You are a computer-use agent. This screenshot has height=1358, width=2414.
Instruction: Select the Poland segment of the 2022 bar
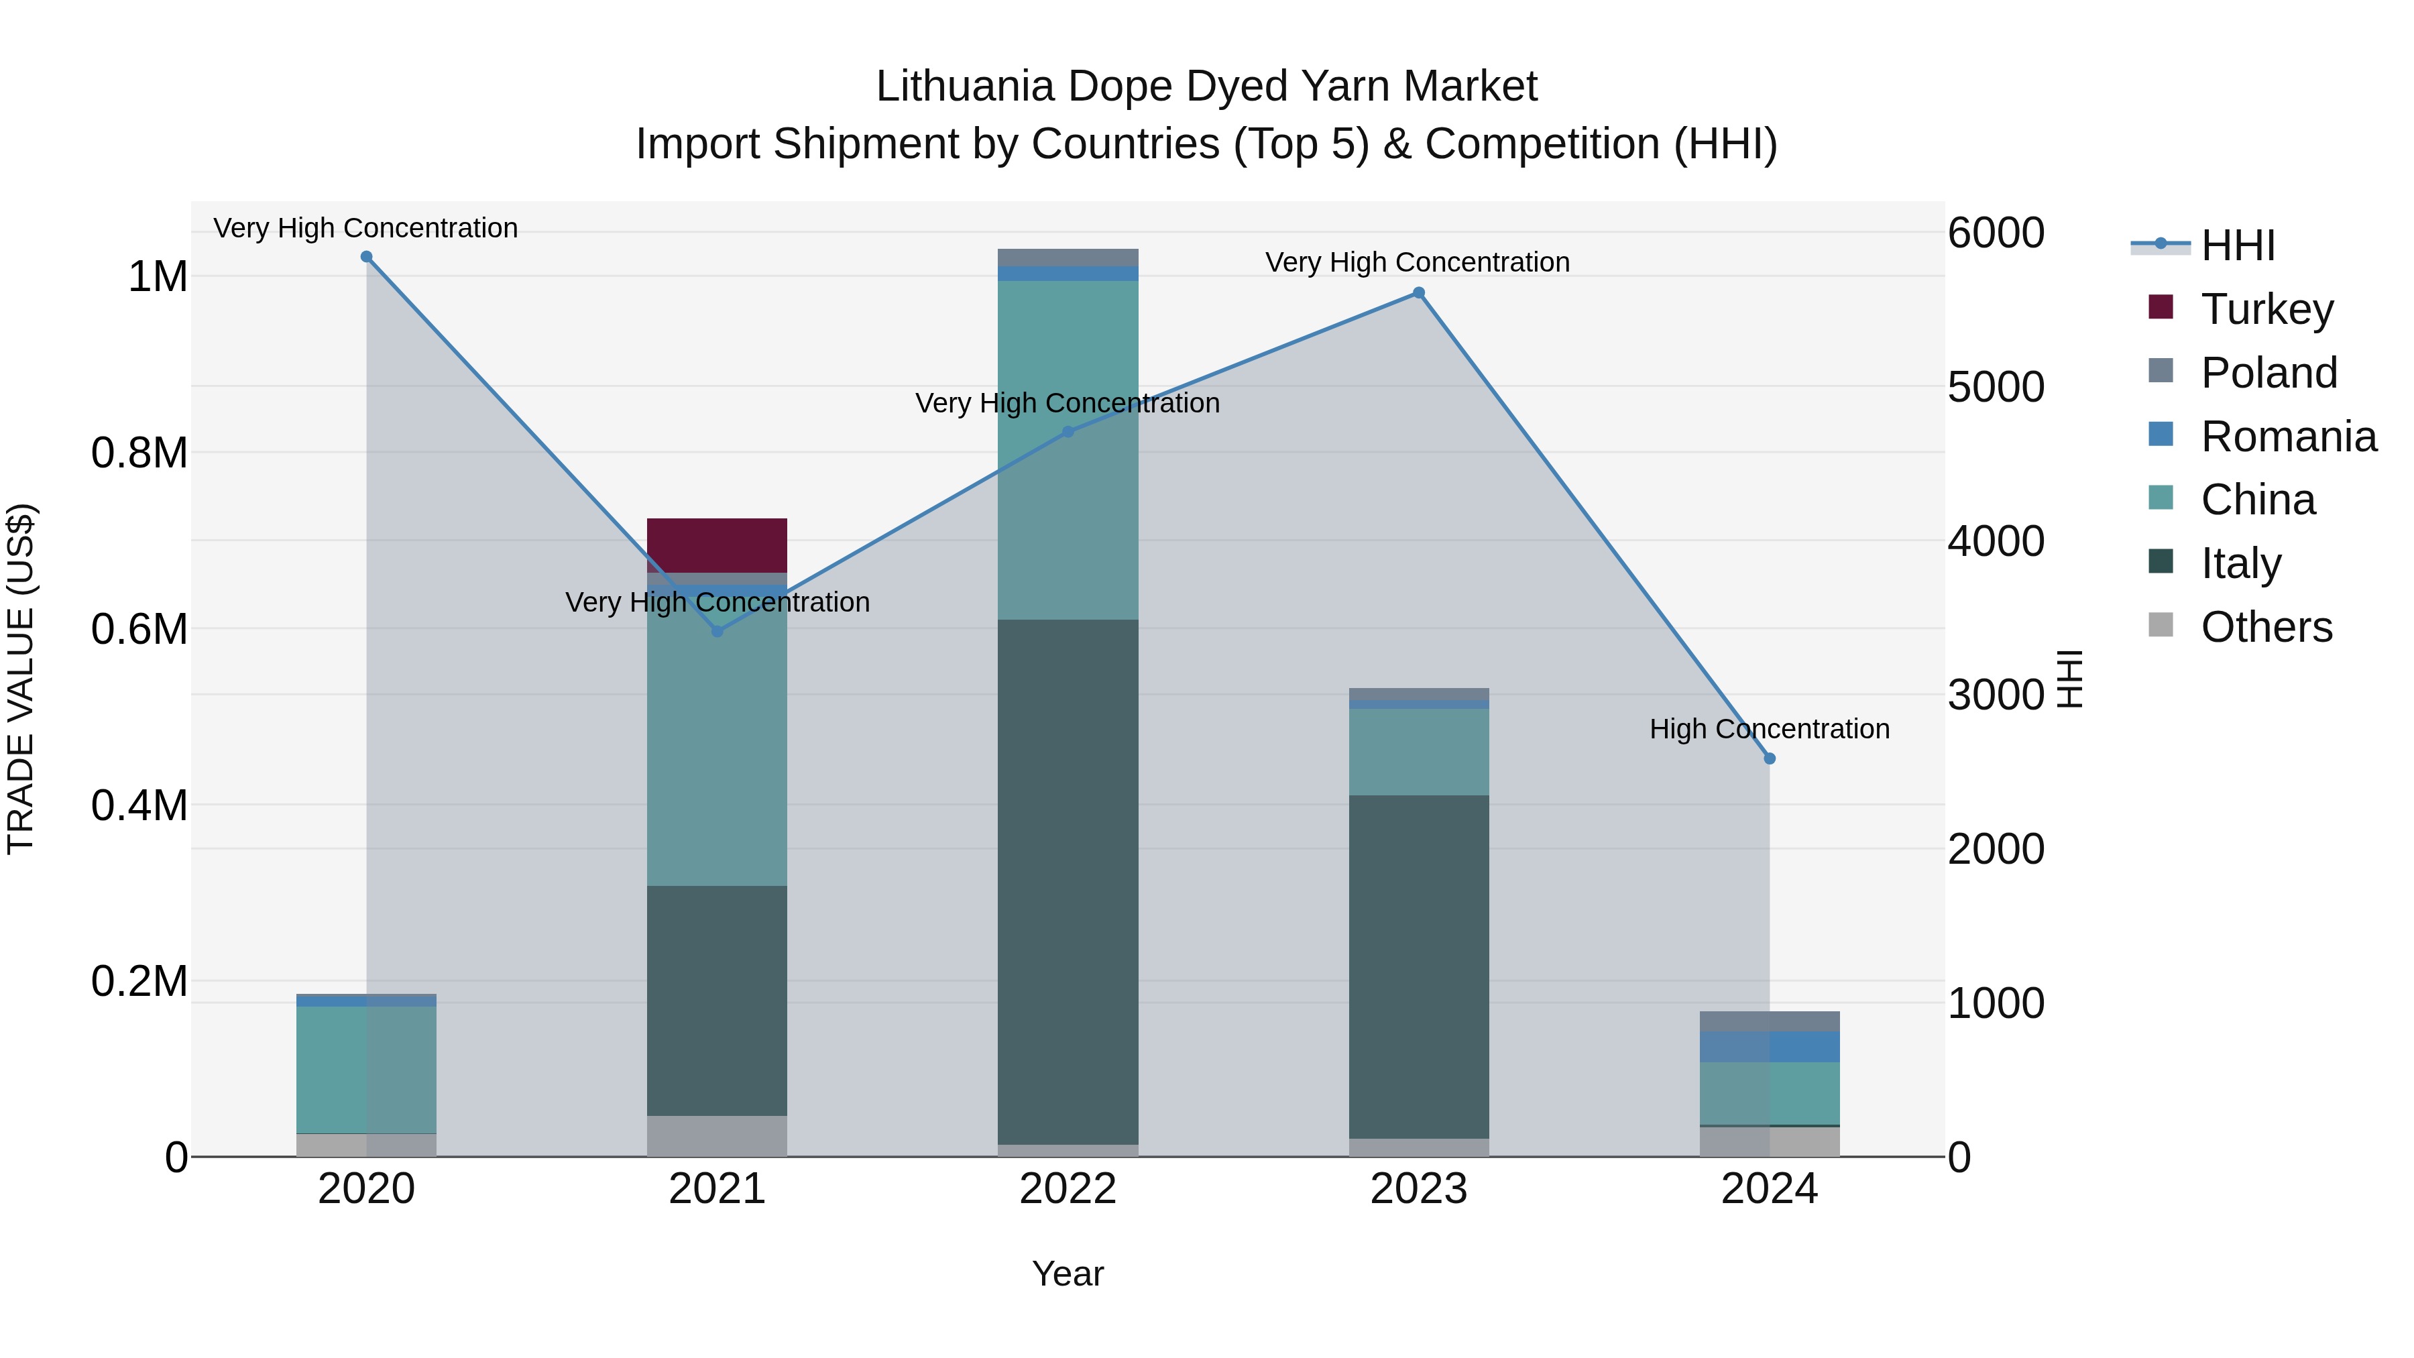(1068, 258)
